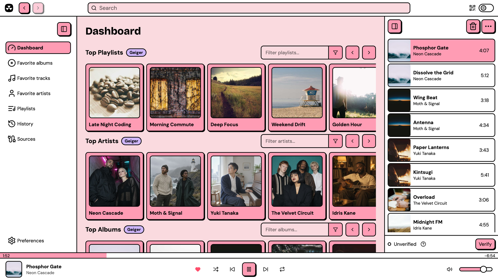
Task: Toggle shuffle playback
Action: point(216,269)
